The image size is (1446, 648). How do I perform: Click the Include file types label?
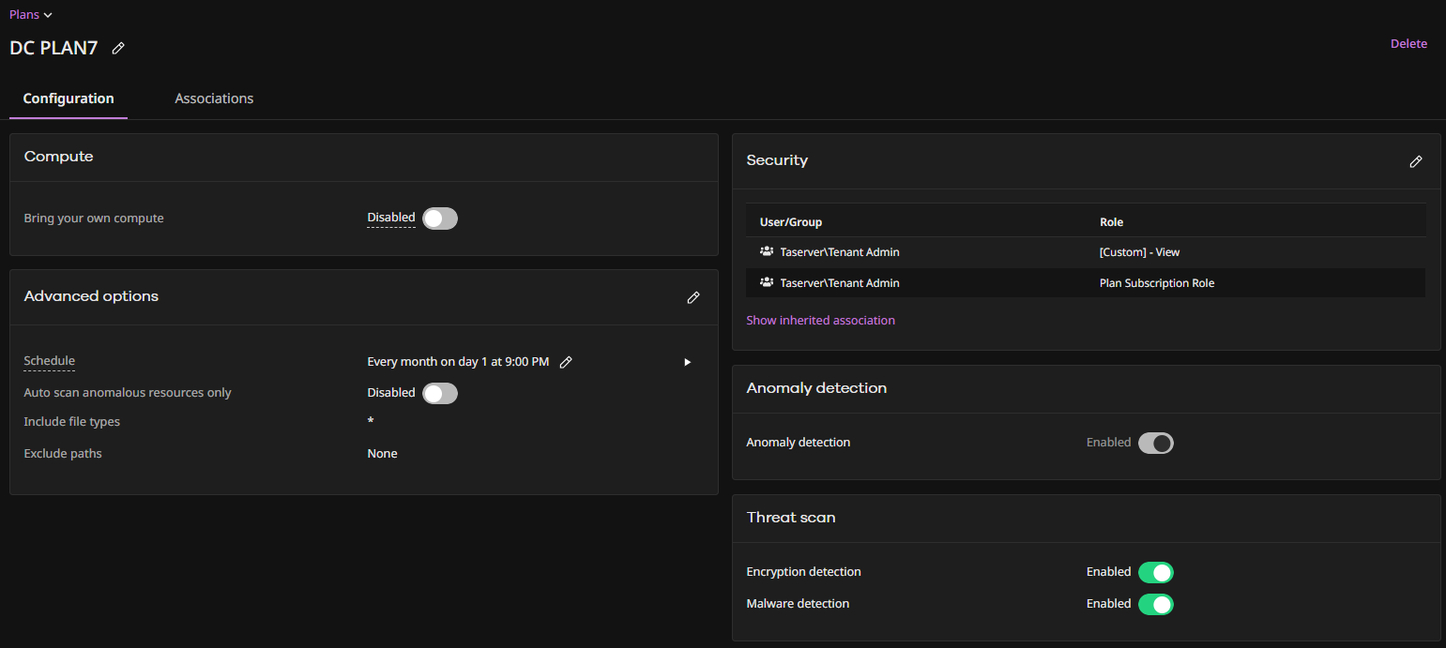coord(71,422)
